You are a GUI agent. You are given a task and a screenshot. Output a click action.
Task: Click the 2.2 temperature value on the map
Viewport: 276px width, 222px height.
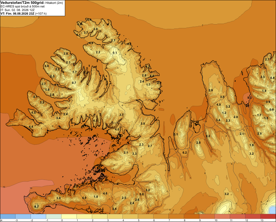coord(98,52)
